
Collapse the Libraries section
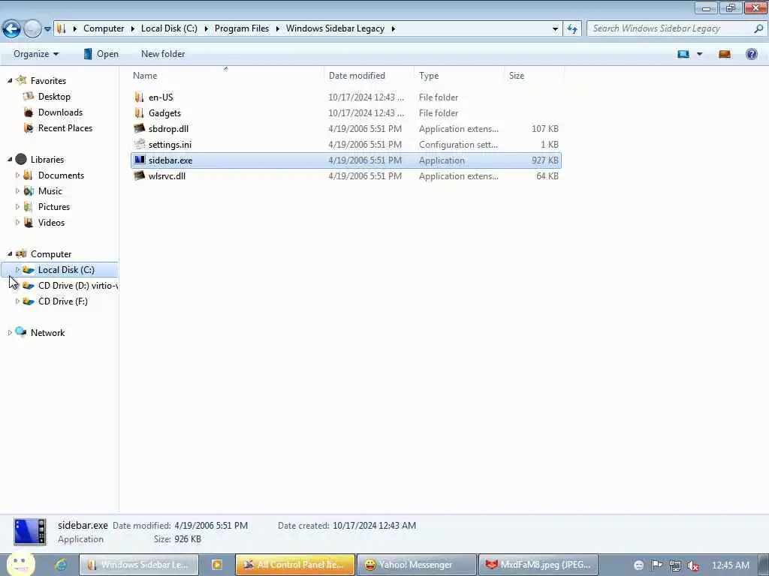10,159
